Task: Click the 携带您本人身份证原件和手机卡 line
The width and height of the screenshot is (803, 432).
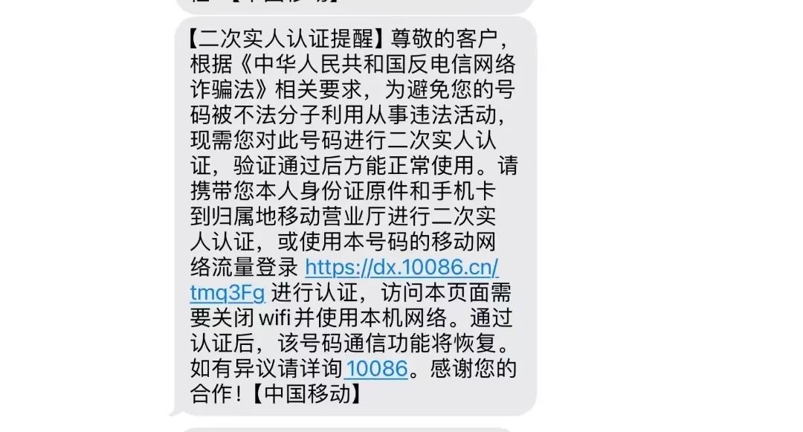Action: point(343,191)
